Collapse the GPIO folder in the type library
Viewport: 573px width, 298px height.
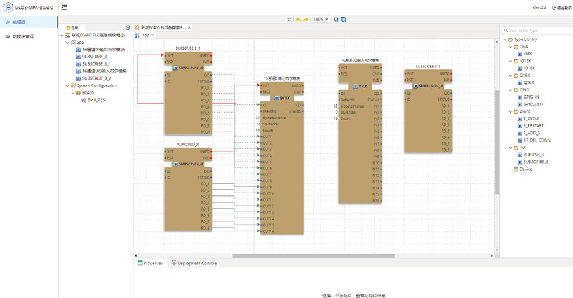[x=510, y=90]
